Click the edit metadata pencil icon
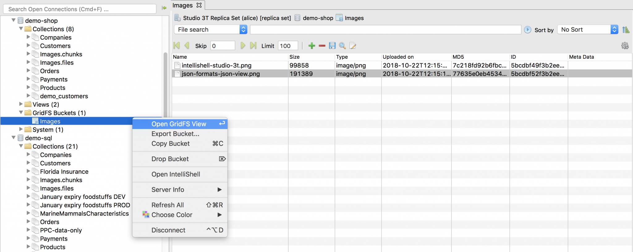The height and width of the screenshot is (252, 633). click(353, 46)
